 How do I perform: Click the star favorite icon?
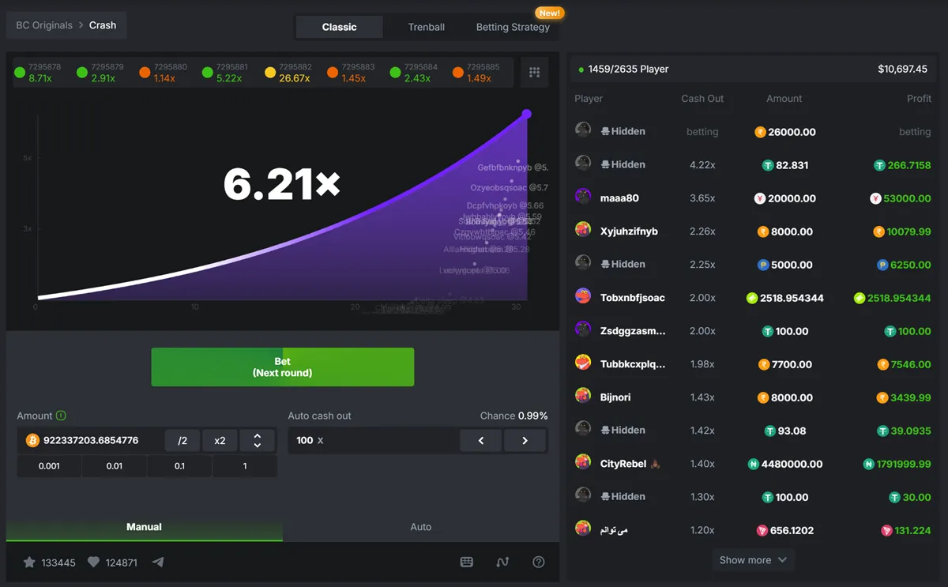coord(29,563)
